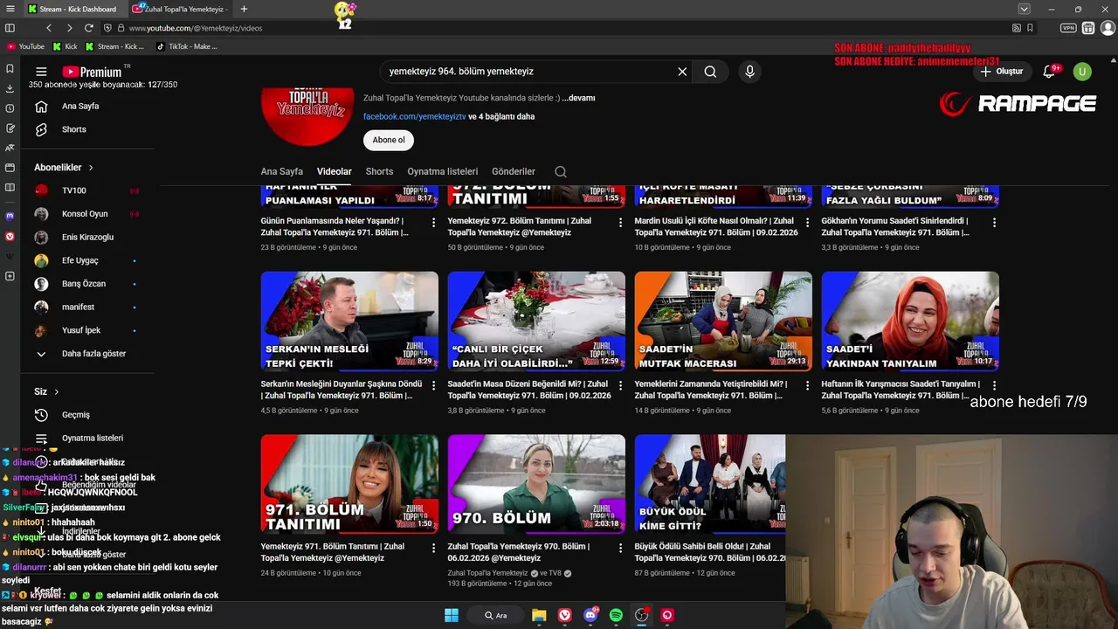Open the downloads side panel icon
Image resolution: width=1118 pixels, height=629 pixels.
(10, 88)
